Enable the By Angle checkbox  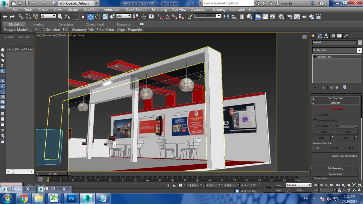[x=315, y=126]
